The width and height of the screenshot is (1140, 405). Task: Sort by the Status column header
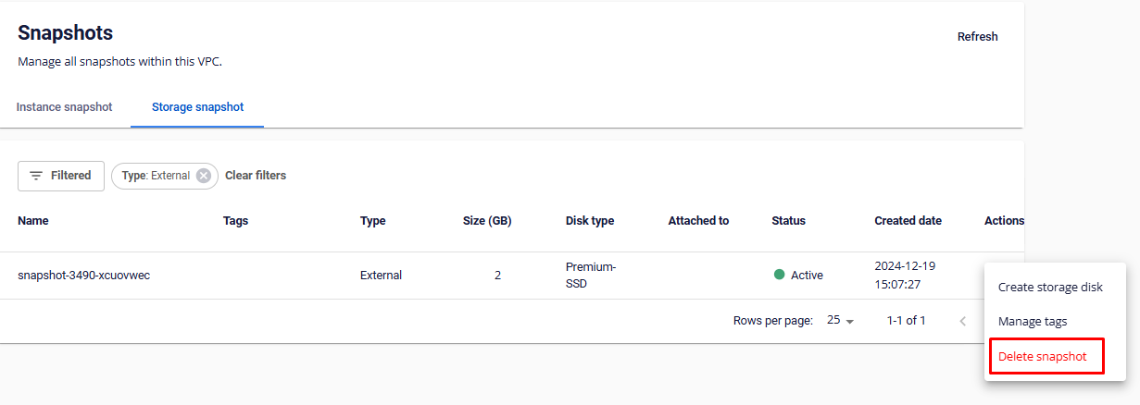click(788, 221)
